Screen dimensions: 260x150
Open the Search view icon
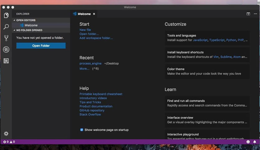pos(6,27)
